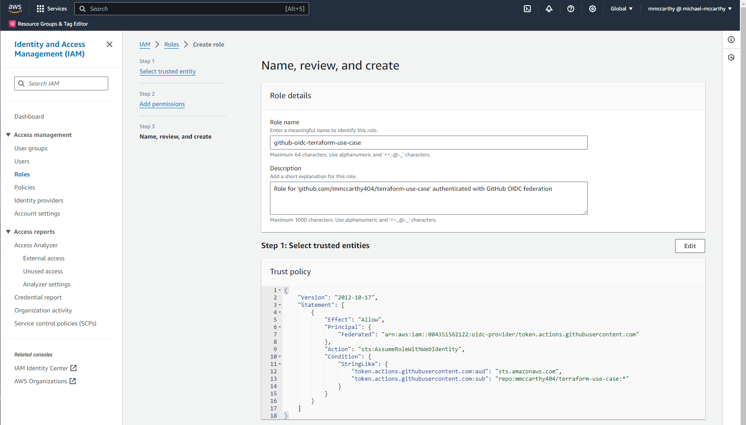This screenshot has height=425, width=746.
Task: Click the Federated ARN line in trust policy
Action: click(489, 335)
